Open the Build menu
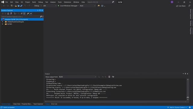Viewport: 193px width, 109px height. [x=34, y=2]
